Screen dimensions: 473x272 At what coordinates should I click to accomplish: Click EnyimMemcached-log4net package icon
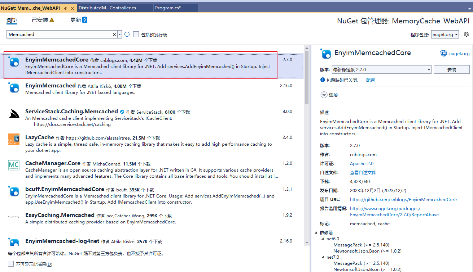14,242
